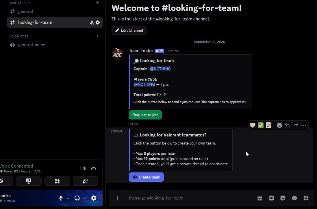Open Team Finder bot avatar
This screenshot has width=317, height=209.
coord(117,54)
